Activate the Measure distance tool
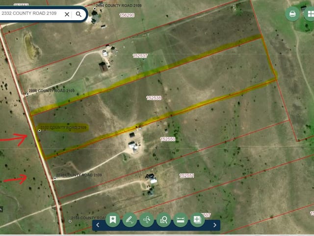314x236 pixels. click(x=181, y=220)
